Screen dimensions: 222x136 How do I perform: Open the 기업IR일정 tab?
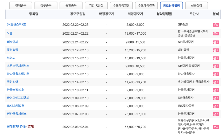click(96, 6)
